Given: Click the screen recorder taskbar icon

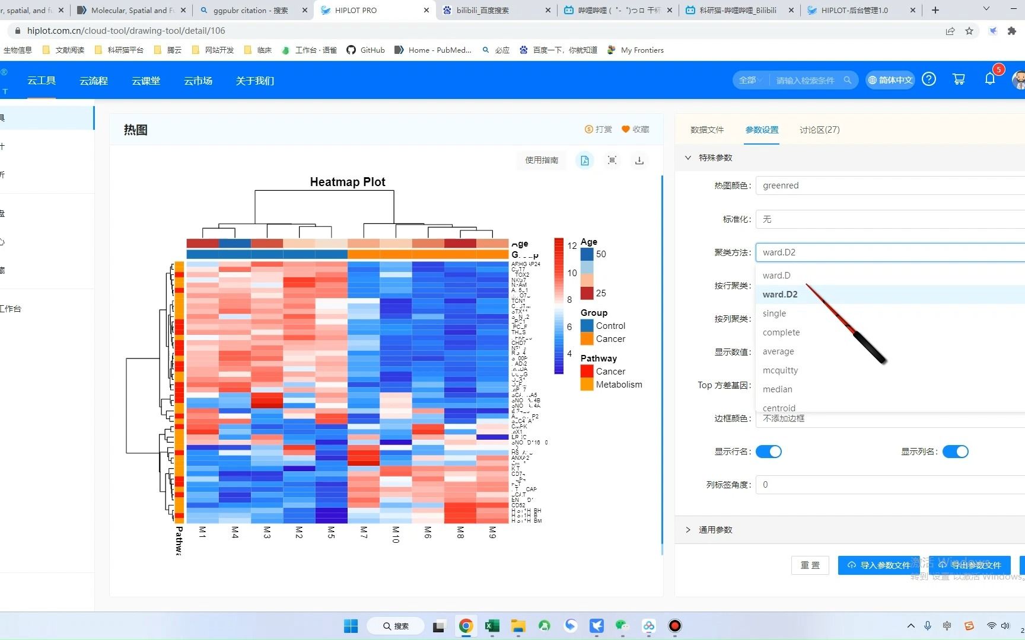Looking at the screenshot, I should (x=674, y=626).
